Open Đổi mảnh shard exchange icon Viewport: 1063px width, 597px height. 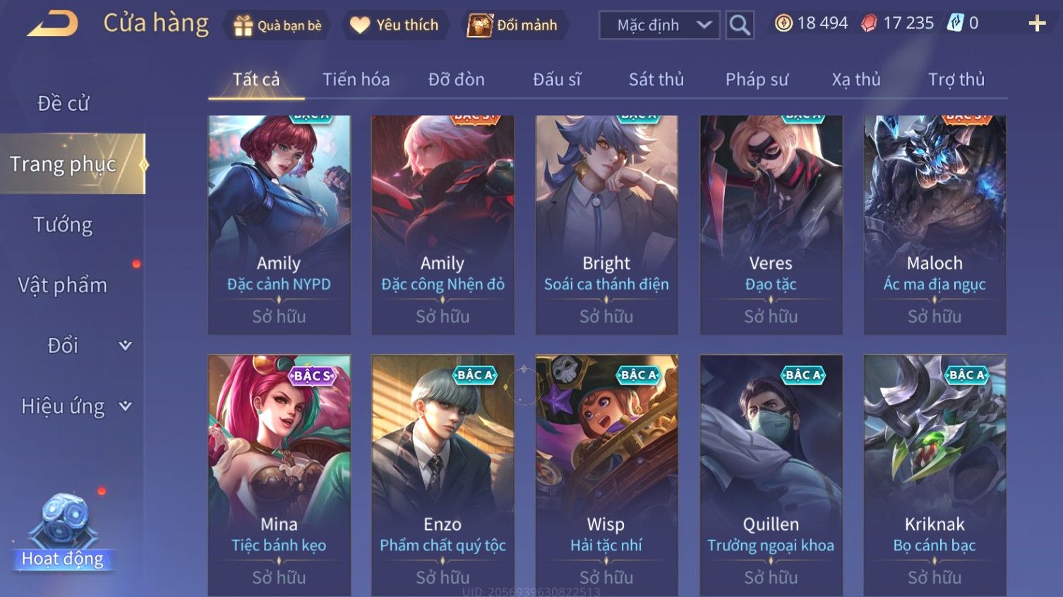[479, 25]
